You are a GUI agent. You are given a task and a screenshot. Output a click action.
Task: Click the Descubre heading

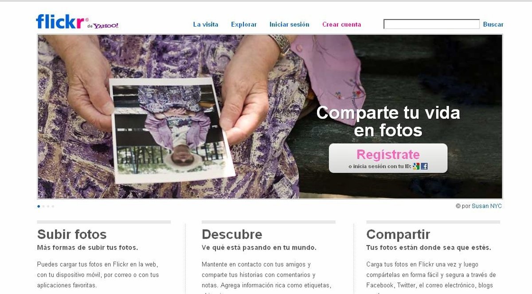coord(232,234)
